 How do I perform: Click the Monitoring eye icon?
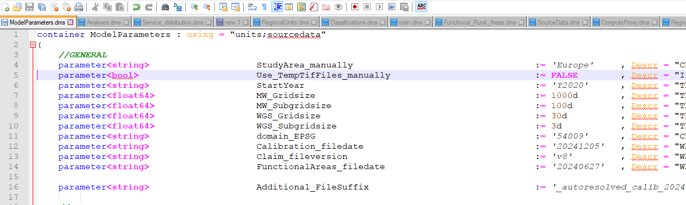click(338, 7)
